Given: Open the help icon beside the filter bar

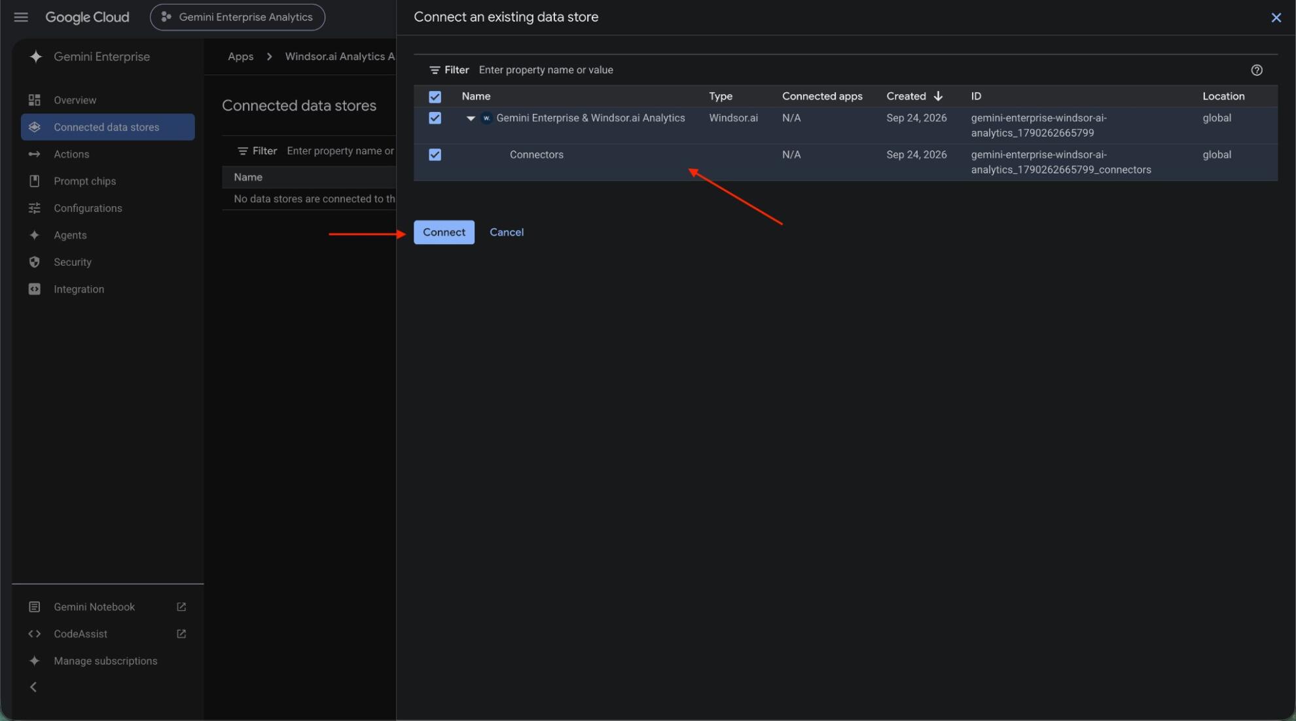Looking at the screenshot, I should (1257, 70).
